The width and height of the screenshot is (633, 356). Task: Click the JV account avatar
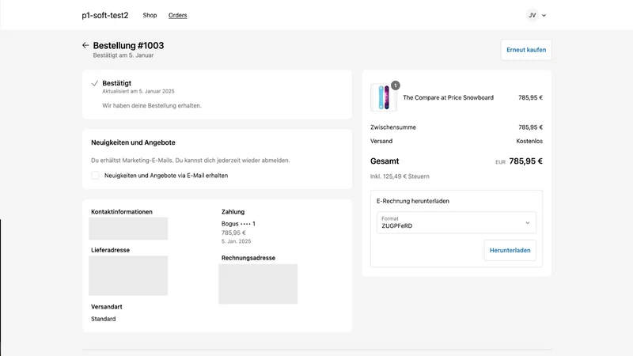[532, 15]
